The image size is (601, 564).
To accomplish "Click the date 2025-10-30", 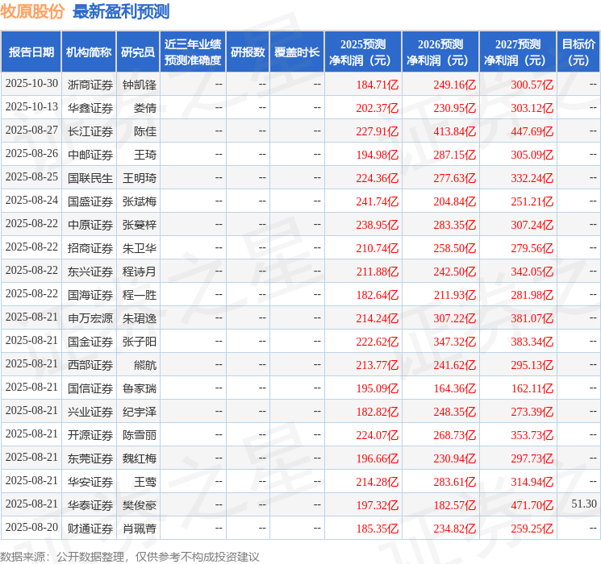I will coord(31,84).
